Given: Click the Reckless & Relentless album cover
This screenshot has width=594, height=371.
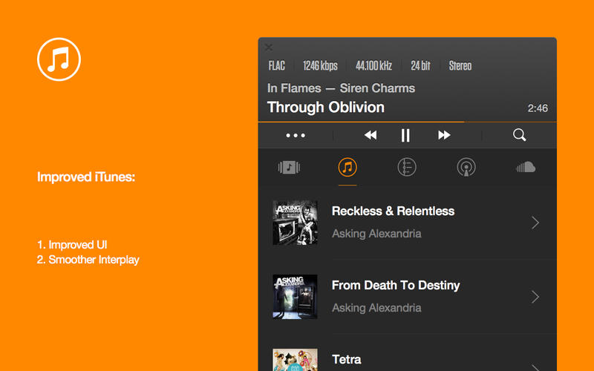Looking at the screenshot, I should click(295, 223).
